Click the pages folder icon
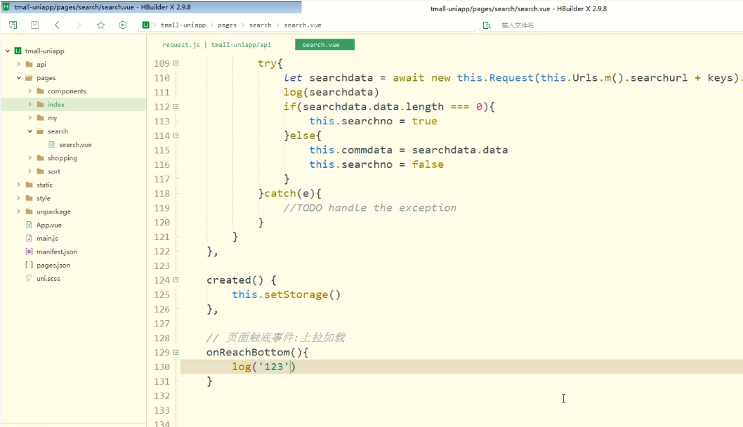The height and width of the screenshot is (427, 743). 29,78
